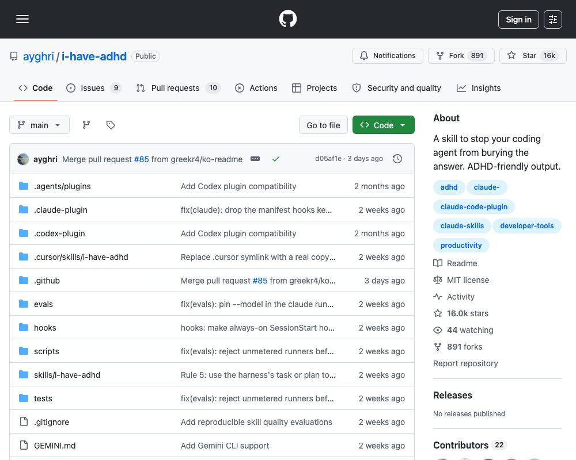Click the folder icon for .codex-plugin
Image resolution: width=576 pixels, height=460 pixels.
[x=24, y=233]
